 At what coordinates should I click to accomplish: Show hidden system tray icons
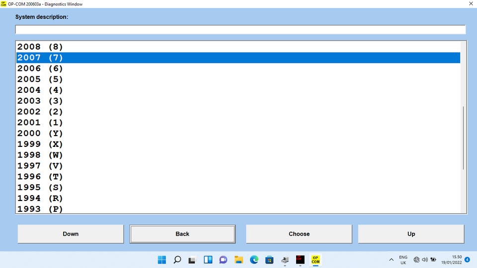[391, 260]
